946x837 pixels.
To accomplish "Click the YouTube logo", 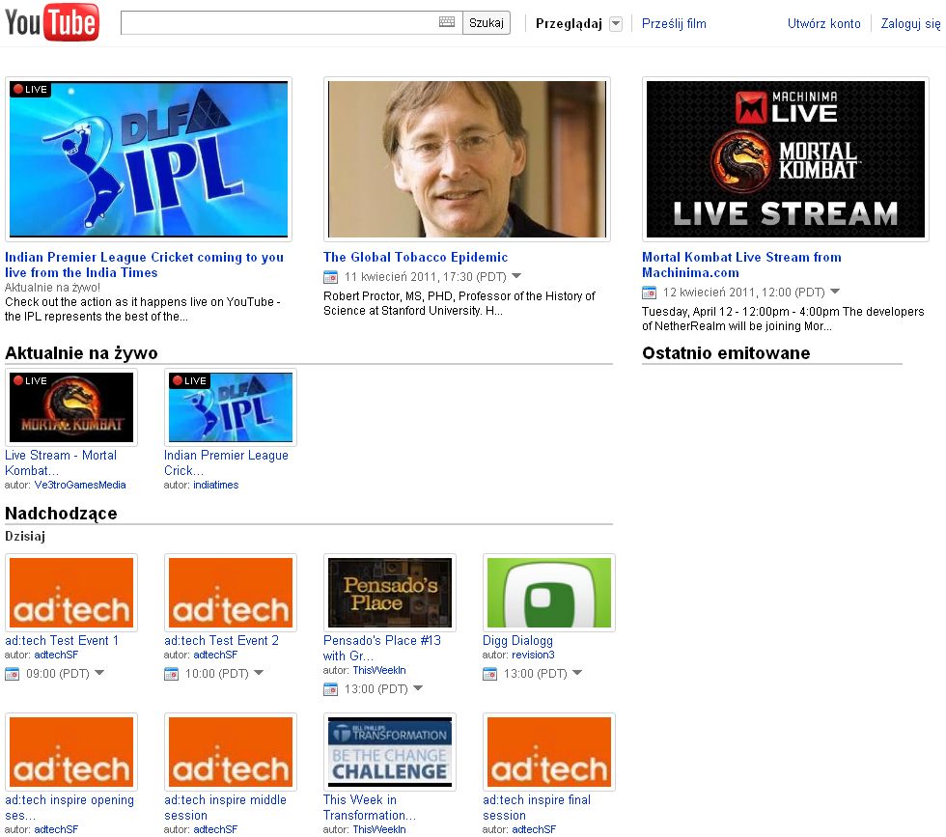I will pos(52,22).
